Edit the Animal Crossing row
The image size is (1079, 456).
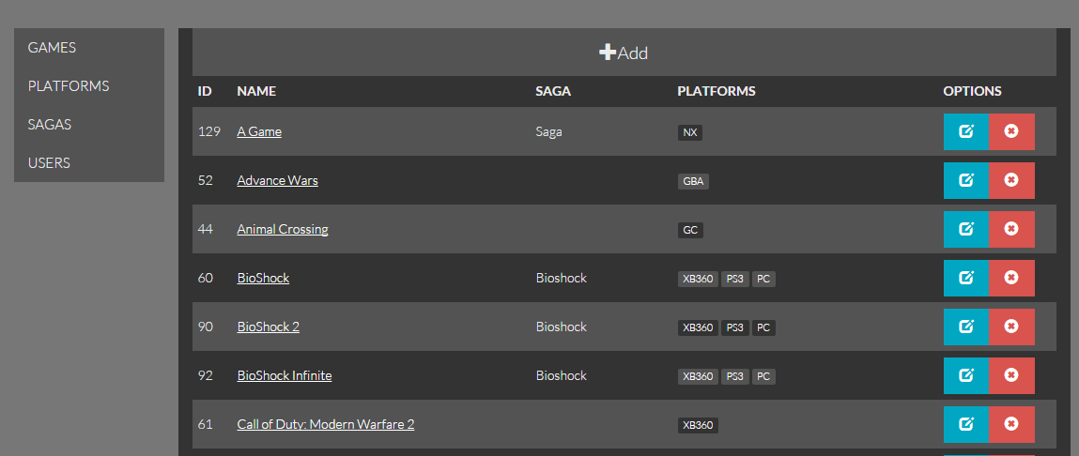pyautogui.click(x=965, y=229)
